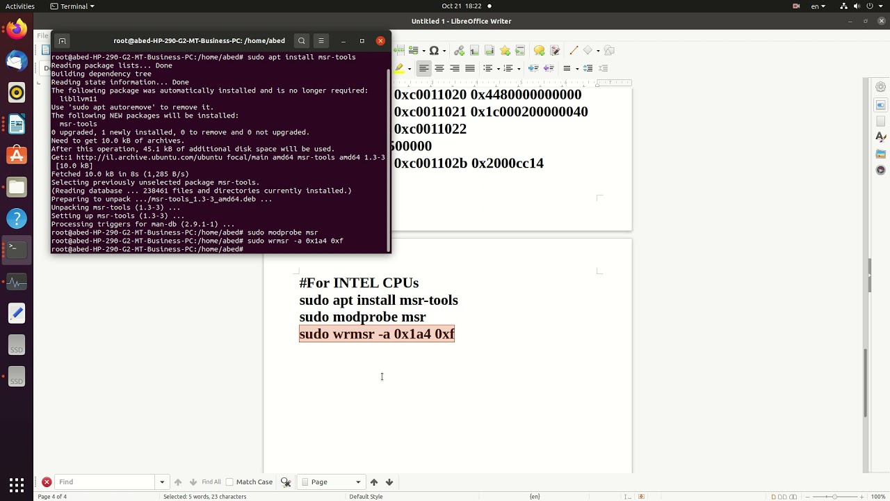
Task: Toggle track changes recording icon
Action: pos(555,50)
